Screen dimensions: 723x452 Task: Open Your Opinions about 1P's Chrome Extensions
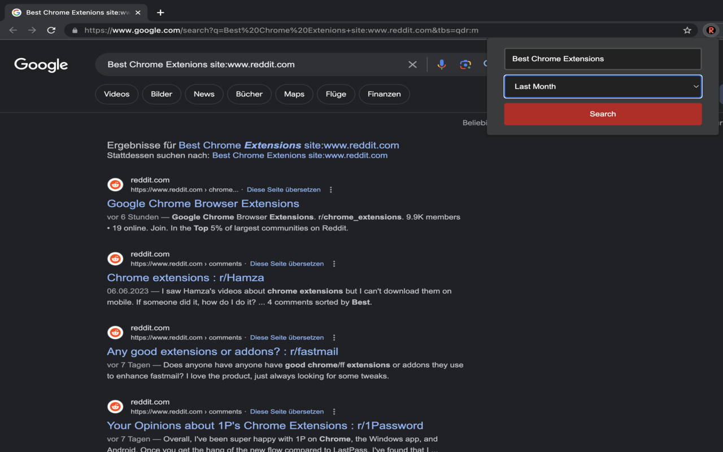pyautogui.click(x=265, y=425)
